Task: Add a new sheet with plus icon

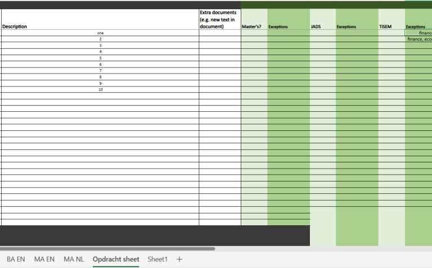Action: pos(179,259)
